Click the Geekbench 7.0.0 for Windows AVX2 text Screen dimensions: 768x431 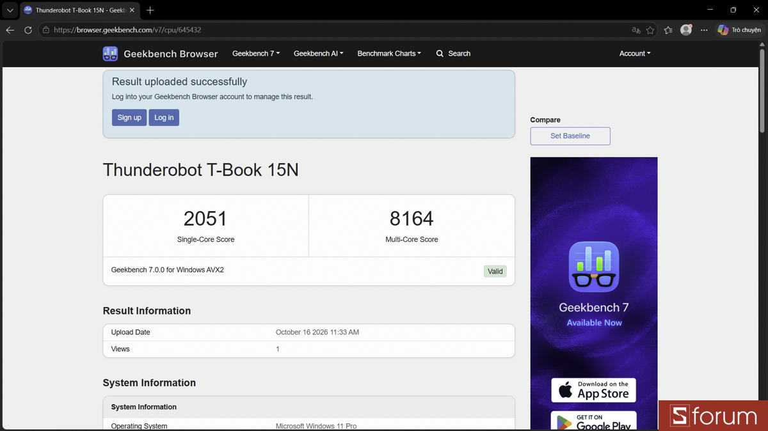coord(168,270)
